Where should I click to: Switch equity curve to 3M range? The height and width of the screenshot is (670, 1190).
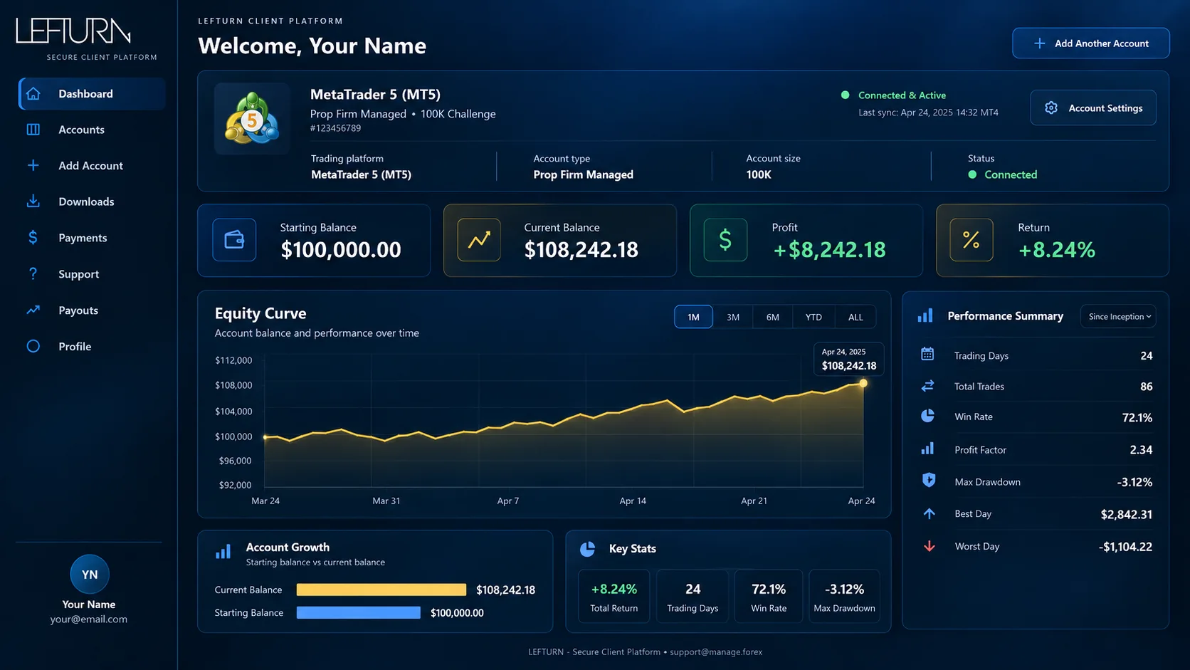[733, 317]
